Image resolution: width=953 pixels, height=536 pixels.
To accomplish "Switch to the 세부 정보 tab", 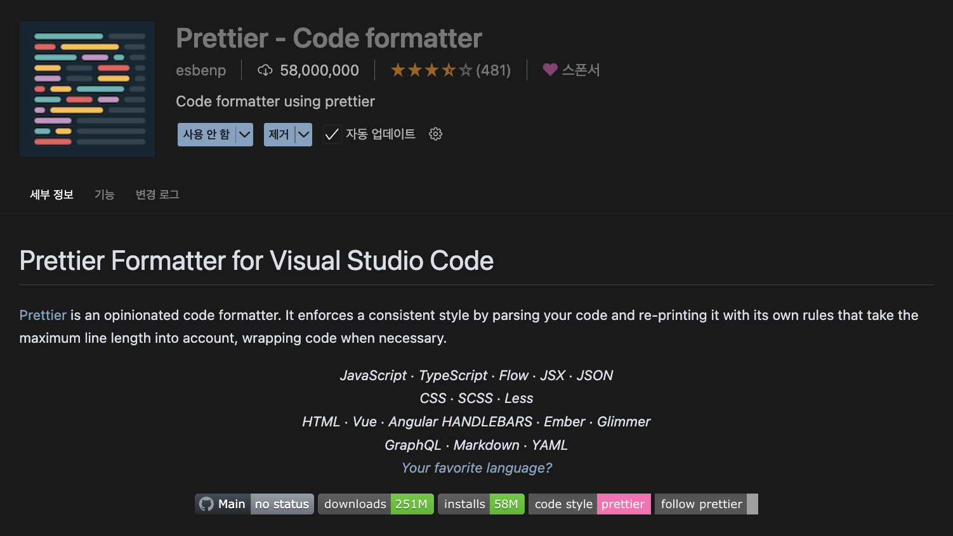I will coord(51,195).
